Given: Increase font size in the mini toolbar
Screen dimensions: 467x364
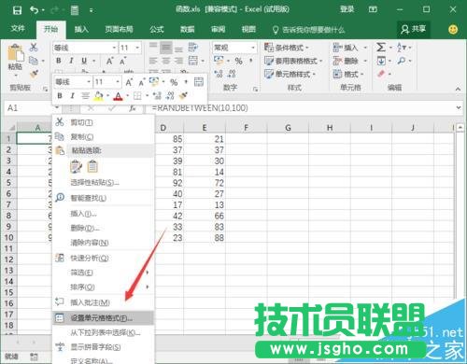Looking at the screenshot, I should [x=129, y=82].
